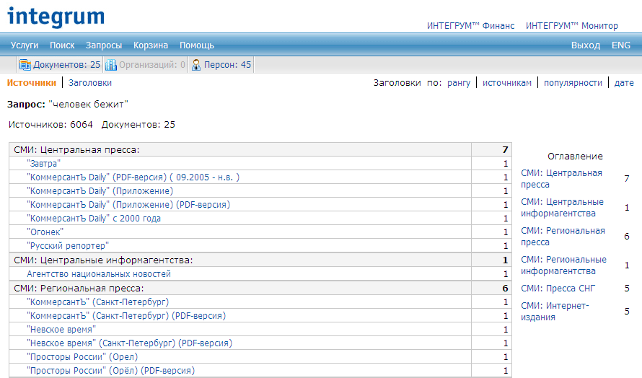642x378 pixels.
Task: Switch language to ENG
Action: click(621, 45)
